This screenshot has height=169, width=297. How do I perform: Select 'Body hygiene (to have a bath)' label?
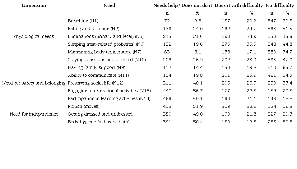(99, 122)
